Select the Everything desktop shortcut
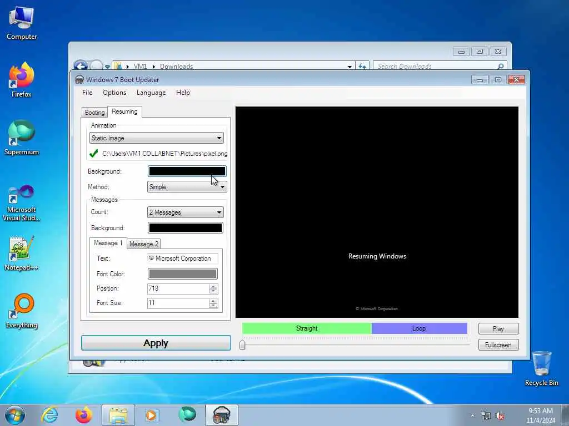The width and height of the screenshot is (569, 426). click(x=22, y=311)
